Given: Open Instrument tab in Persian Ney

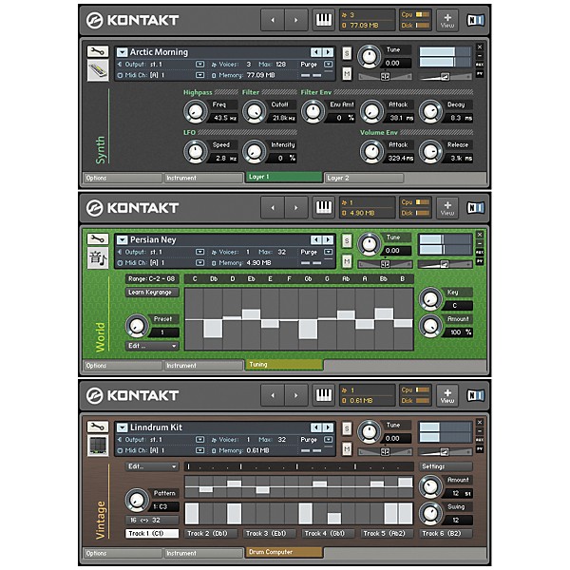Looking at the screenshot, I should [x=203, y=366].
